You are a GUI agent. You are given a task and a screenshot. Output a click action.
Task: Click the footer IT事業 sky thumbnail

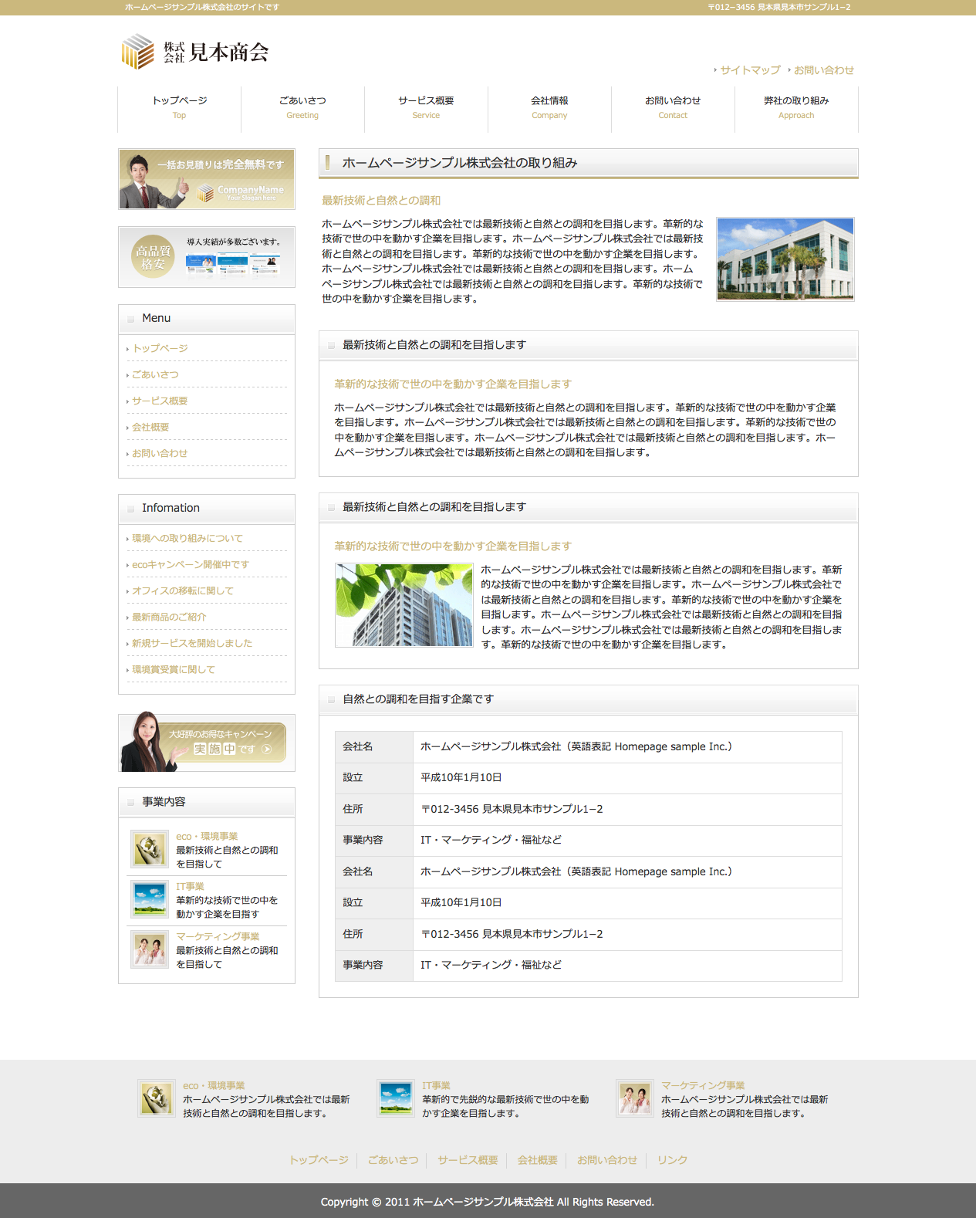coord(396,1098)
